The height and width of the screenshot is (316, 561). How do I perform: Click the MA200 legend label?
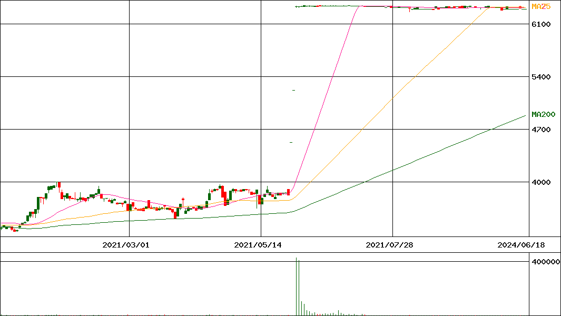543,114
